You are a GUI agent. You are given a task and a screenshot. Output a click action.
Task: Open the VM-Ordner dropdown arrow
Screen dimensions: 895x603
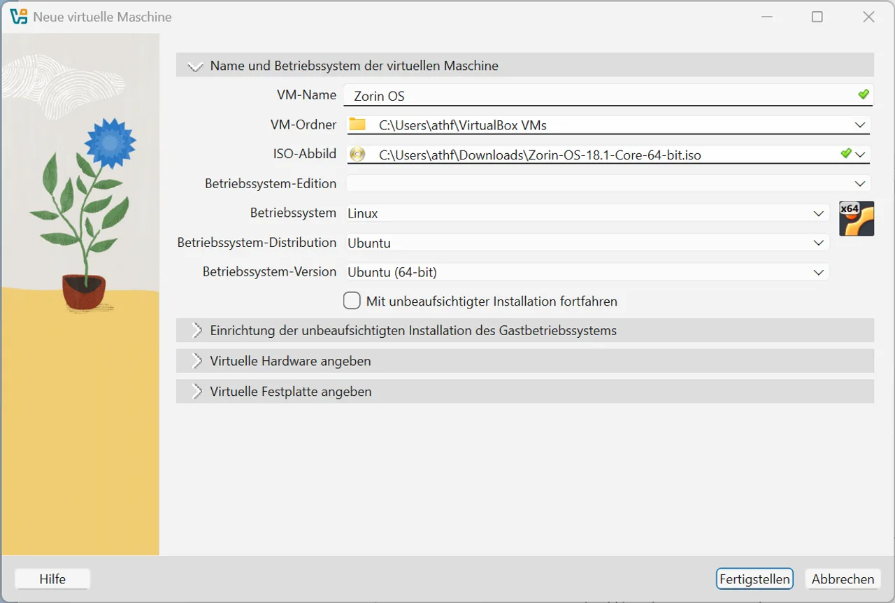[860, 125]
